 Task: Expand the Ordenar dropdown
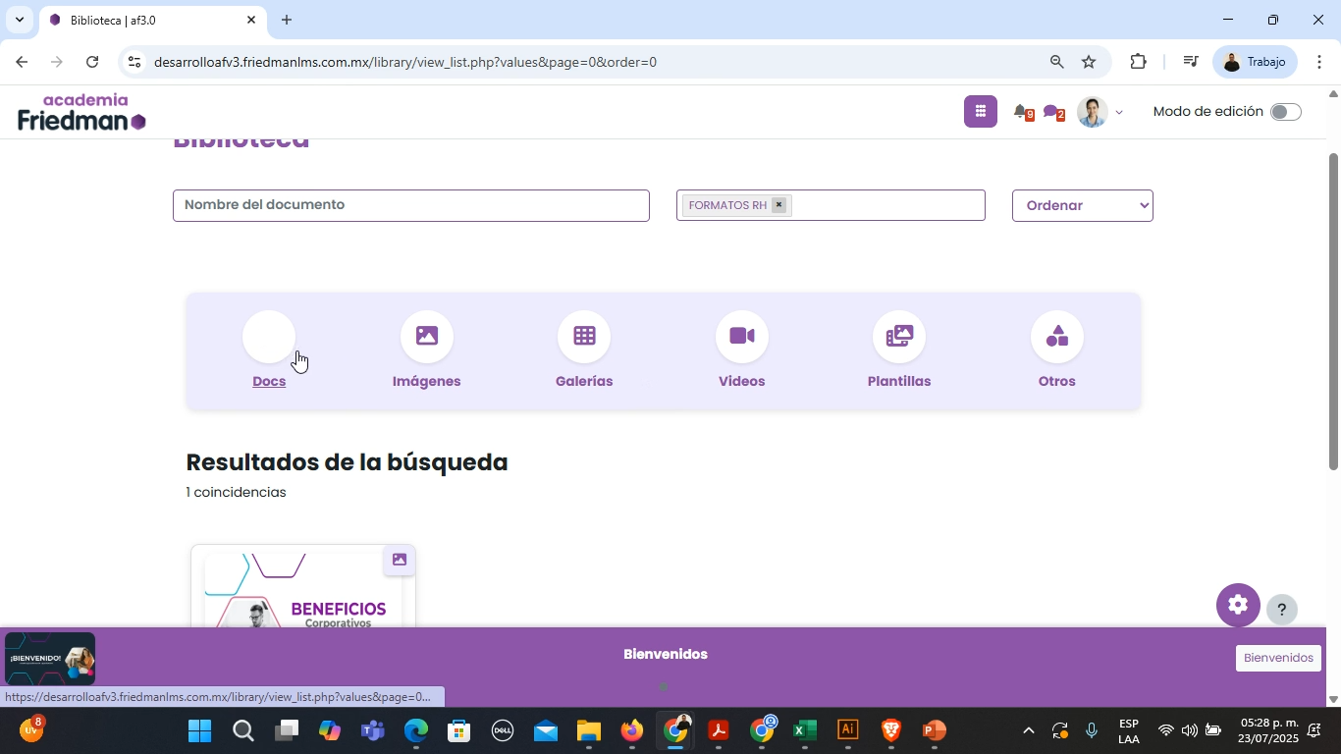coord(1082,205)
